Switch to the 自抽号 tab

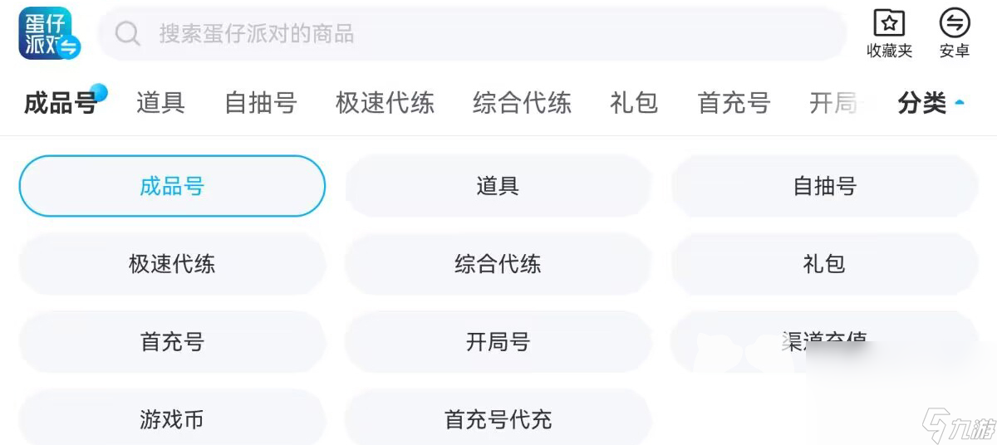(x=261, y=103)
